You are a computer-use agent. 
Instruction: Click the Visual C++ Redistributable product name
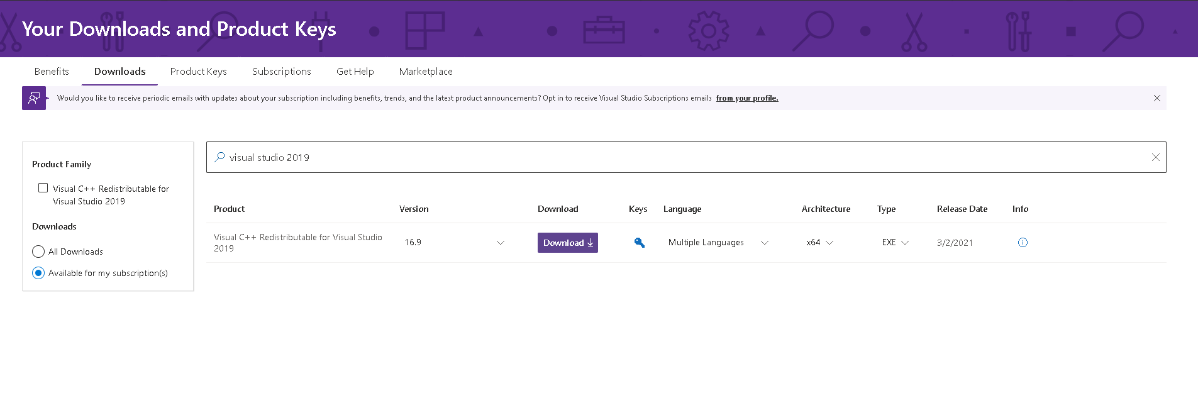298,243
